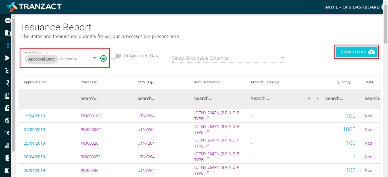Open the building icon in sidebar

8,33
